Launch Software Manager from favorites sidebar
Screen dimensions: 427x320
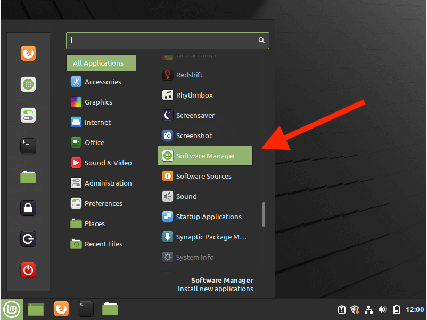28,84
